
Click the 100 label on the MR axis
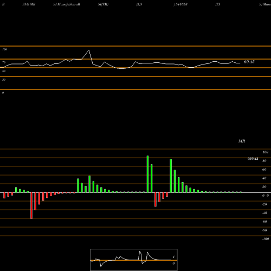(266, 152)
